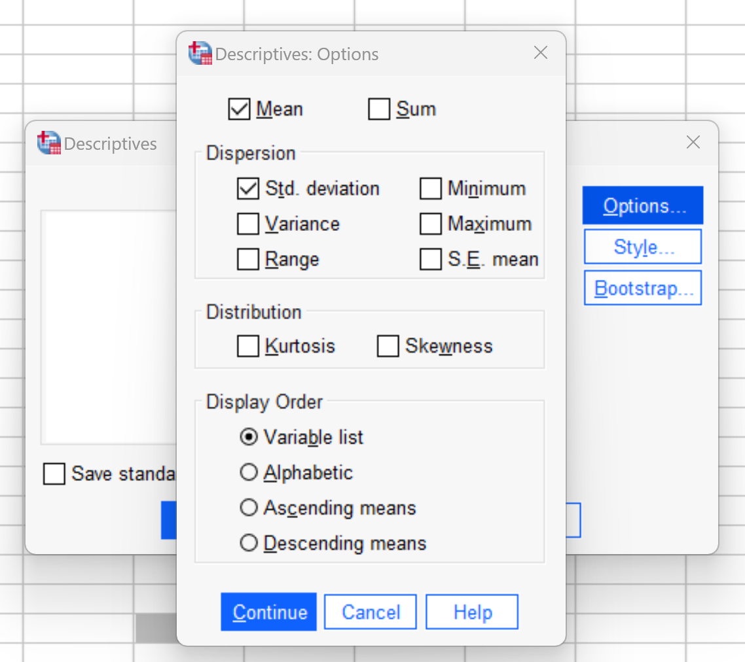The height and width of the screenshot is (662, 745).
Task: Select Descending means ordering
Action: (249, 543)
